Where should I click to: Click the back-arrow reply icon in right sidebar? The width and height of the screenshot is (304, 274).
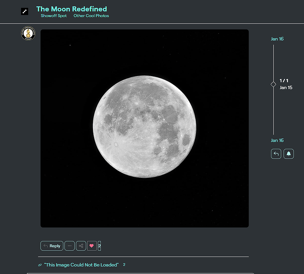click(x=276, y=153)
